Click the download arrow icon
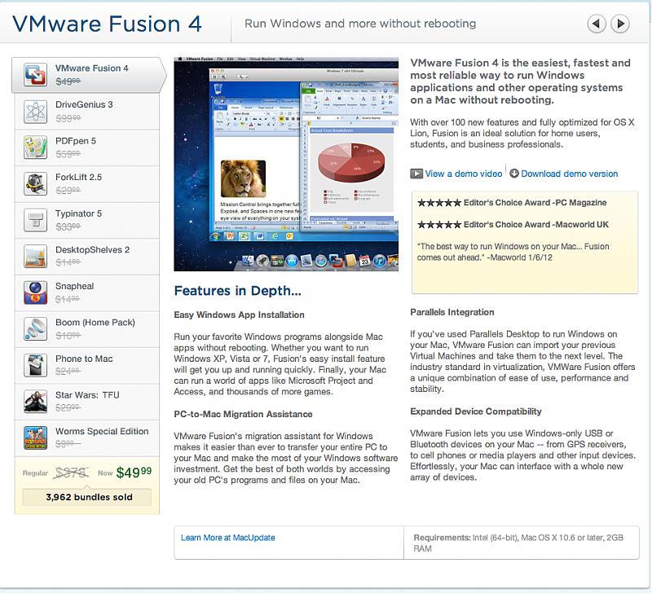Image resolution: width=652 pixels, height=594 pixels. tap(514, 174)
